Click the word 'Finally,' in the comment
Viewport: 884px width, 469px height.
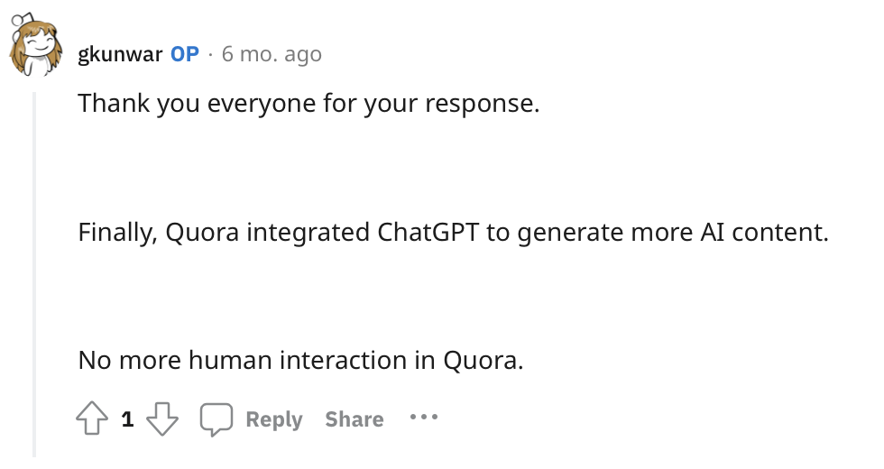click(x=118, y=233)
